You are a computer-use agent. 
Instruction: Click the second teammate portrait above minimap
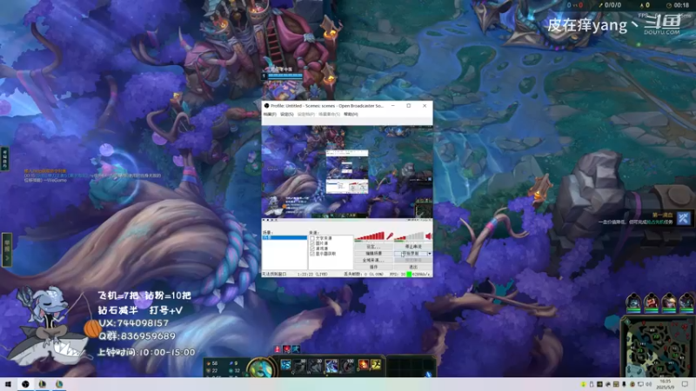coord(651,302)
